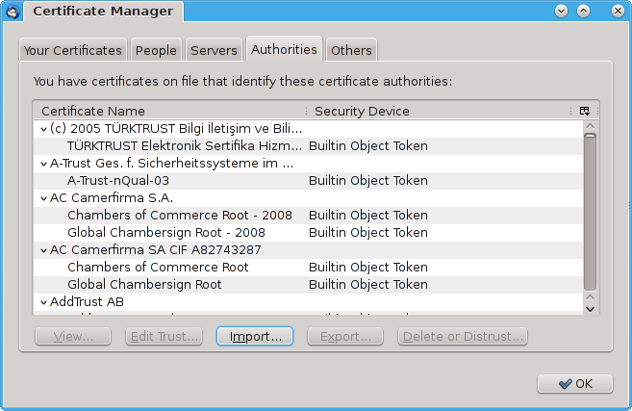Click the Edit Trust... button

pyautogui.click(x=164, y=336)
